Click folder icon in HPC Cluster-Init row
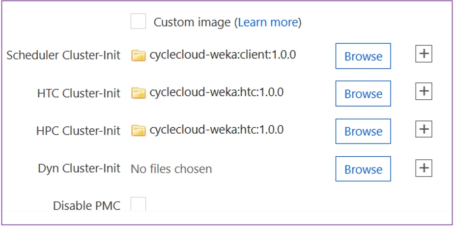Image resolution: width=454 pixels, height=228 pixels. pyautogui.click(x=139, y=131)
